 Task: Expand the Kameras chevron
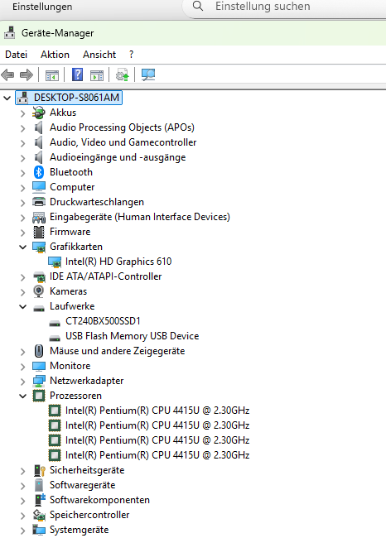pos(22,292)
